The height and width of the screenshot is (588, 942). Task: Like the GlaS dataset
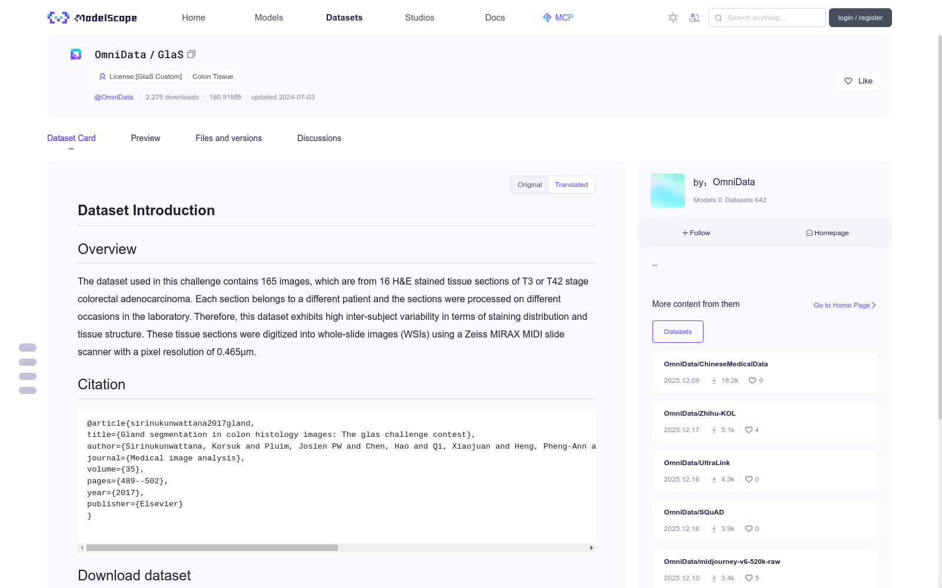pyautogui.click(x=857, y=81)
